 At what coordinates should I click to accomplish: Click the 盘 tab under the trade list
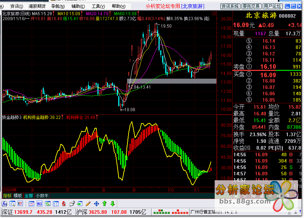262,195
